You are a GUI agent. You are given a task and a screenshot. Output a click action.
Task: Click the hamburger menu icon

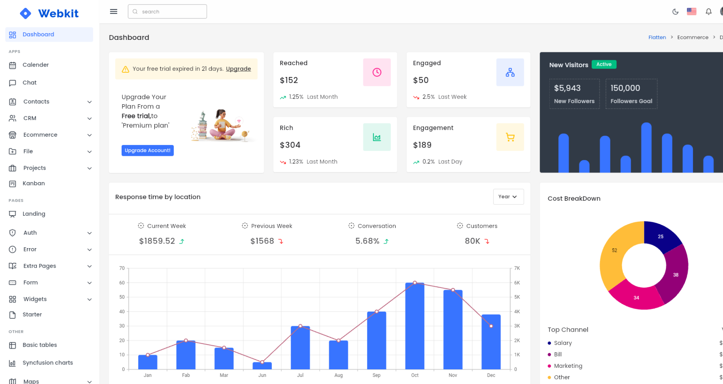113,11
